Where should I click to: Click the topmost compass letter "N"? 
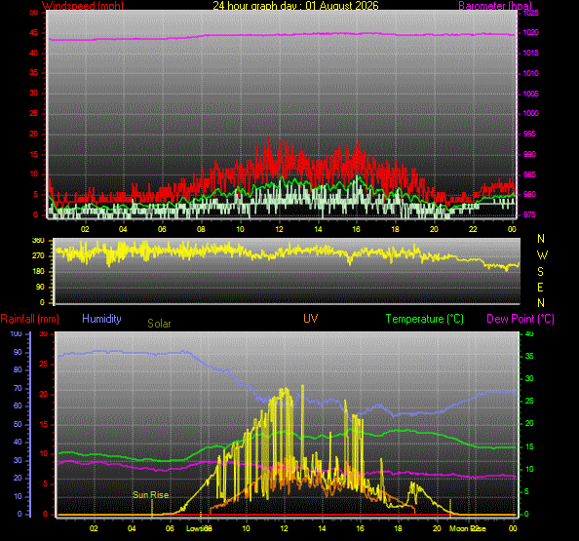[x=541, y=239]
